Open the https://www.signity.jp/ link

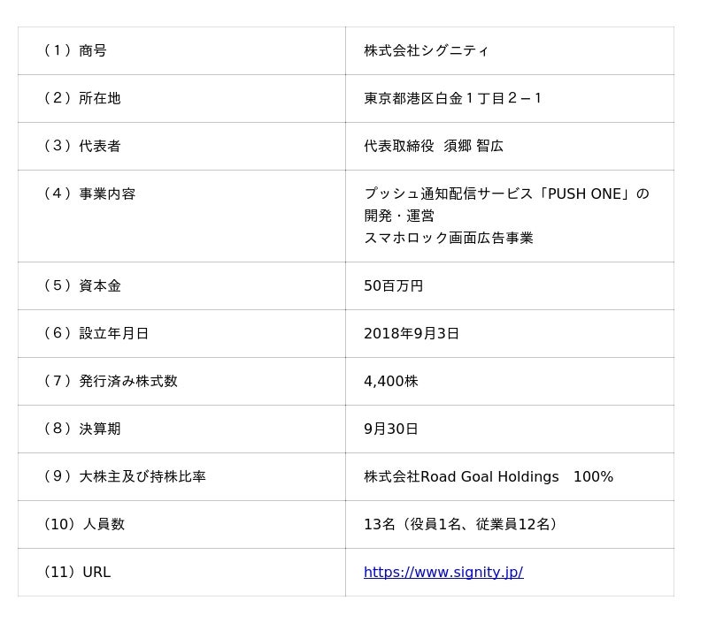pyautogui.click(x=442, y=573)
